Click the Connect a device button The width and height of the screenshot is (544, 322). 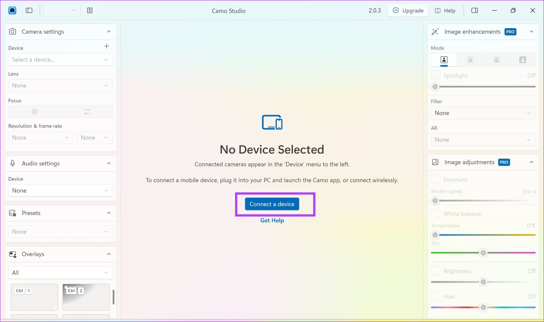[272, 203]
